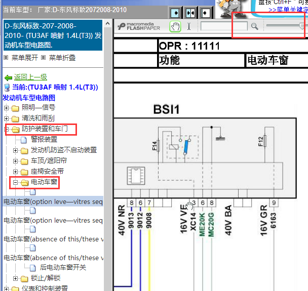
Task: Click the 电动车窗 open folder icon
Action: tap(24, 183)
